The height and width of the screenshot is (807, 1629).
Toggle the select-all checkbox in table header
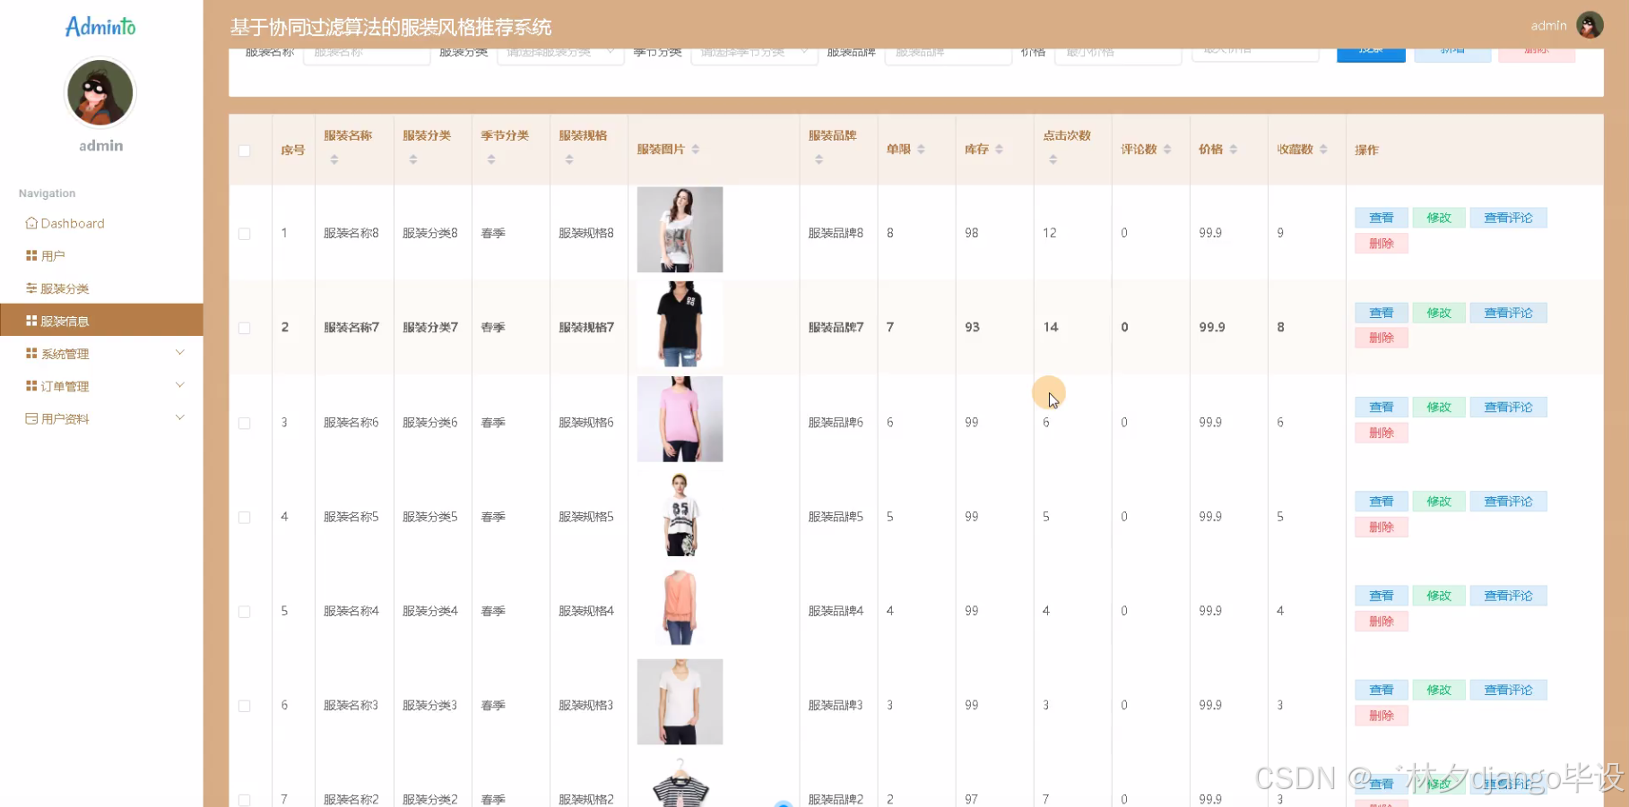pyautogui.click(x=245, y=150)
